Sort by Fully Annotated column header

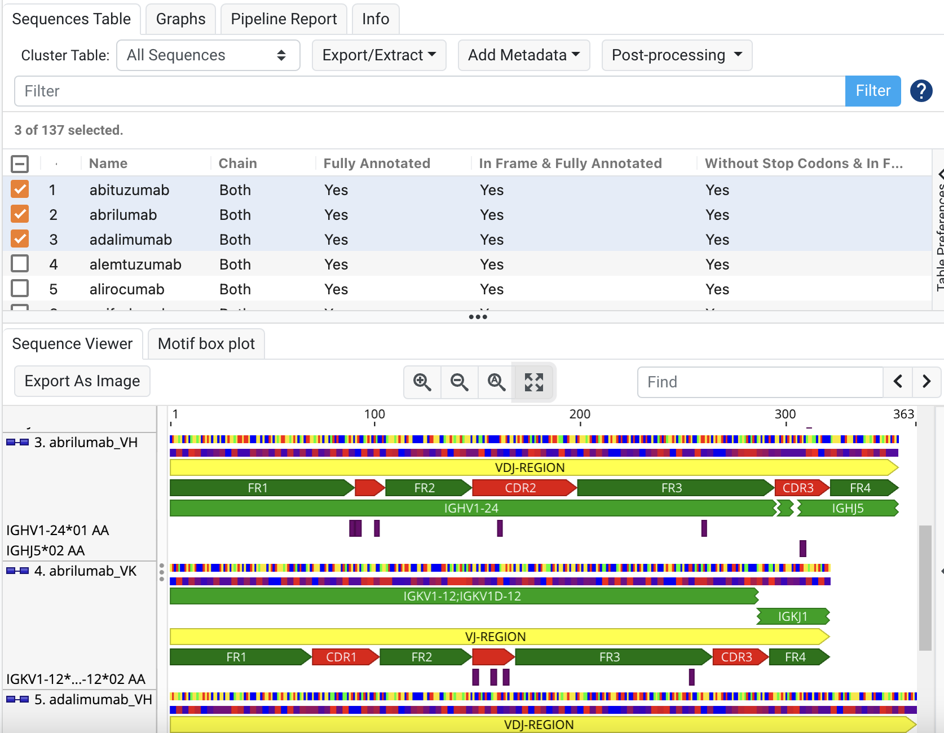tap(377, 164)
